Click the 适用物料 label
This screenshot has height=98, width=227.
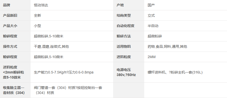click(124, 46)
